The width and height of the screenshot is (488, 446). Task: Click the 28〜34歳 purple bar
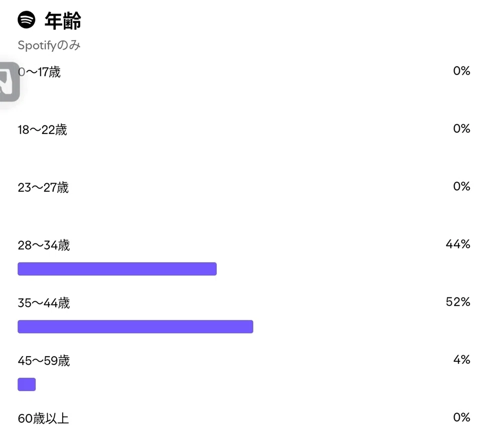[x=117, y=269]
